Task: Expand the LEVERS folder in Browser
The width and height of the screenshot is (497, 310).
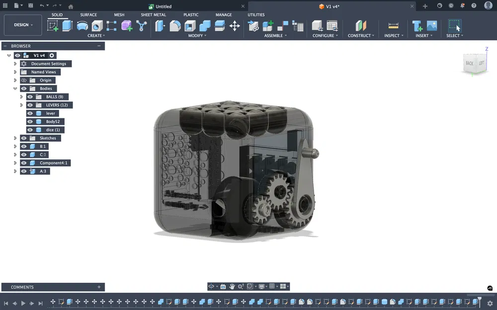Action: pyautogui.click(x=21, y=105)
